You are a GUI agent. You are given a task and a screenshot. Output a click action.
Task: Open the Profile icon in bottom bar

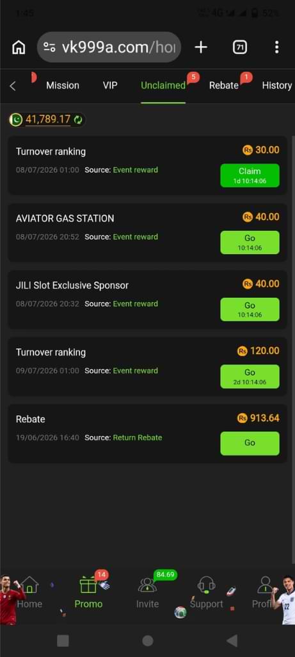(x=265, y=584)
